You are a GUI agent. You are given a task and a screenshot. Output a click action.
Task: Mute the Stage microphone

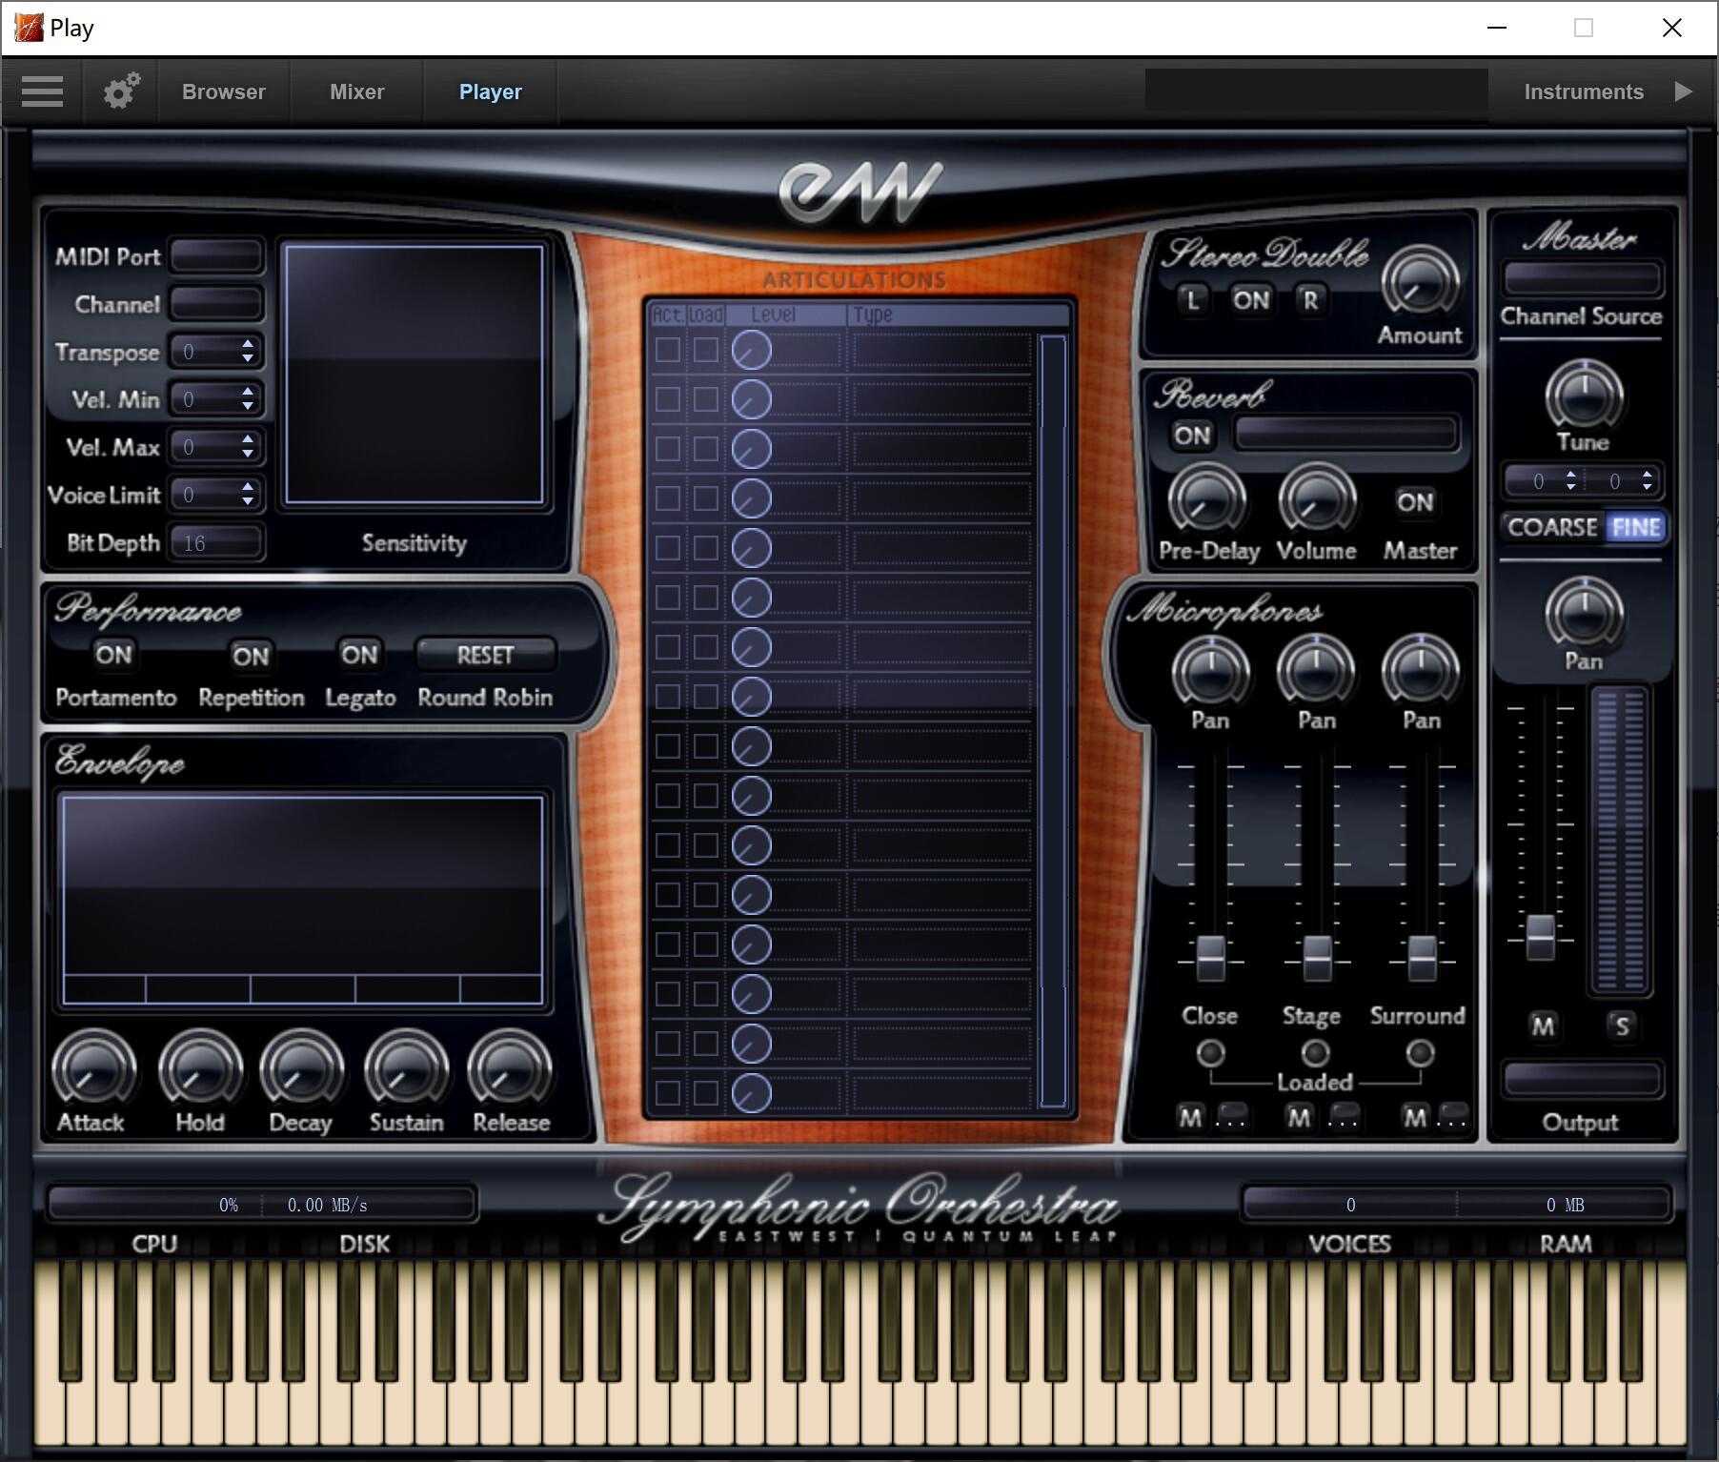pos(1299,1117)
